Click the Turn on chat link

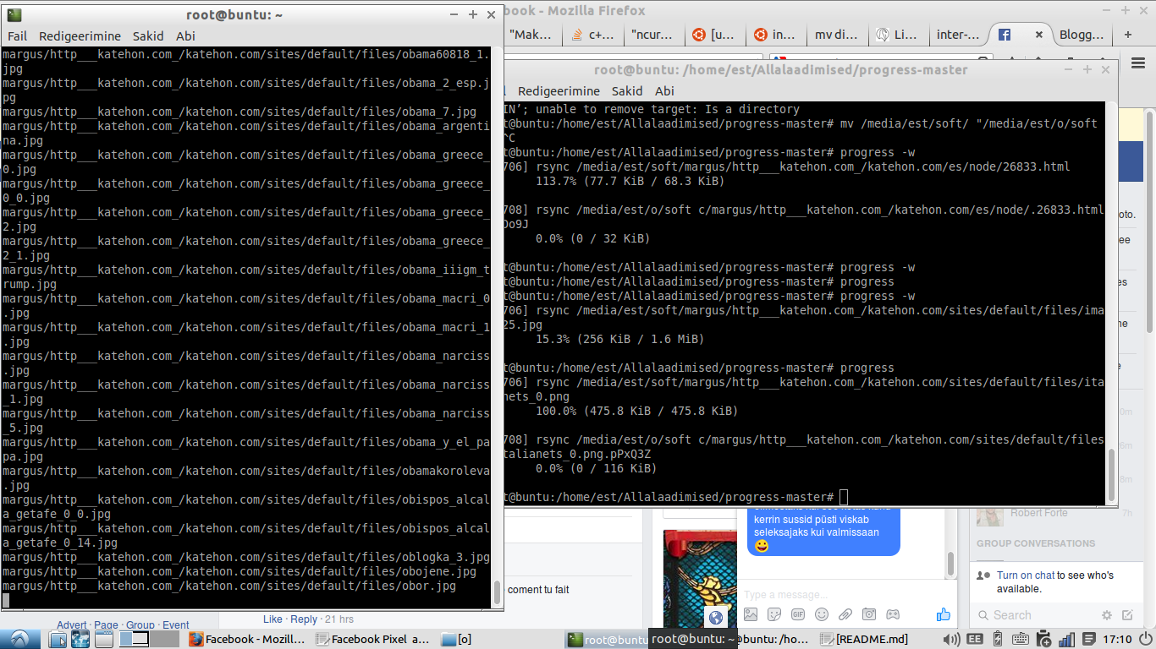tap(1026, 575)
